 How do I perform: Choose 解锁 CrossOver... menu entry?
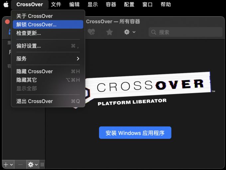point(48,25)
